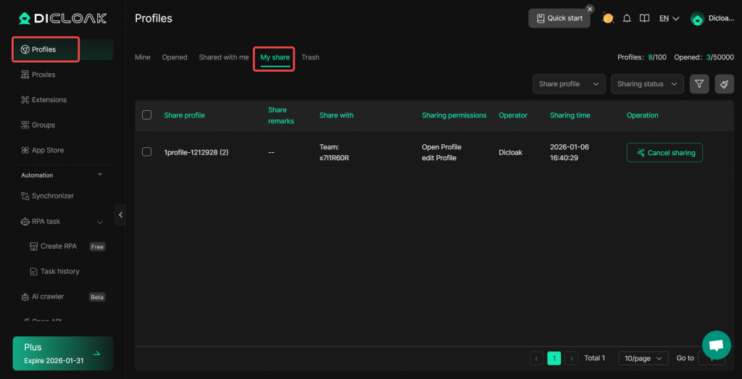Image resolution: width=742 pixels, height=379 pixels.
Task: Expand the EN language selector
Action: point(669,18)
